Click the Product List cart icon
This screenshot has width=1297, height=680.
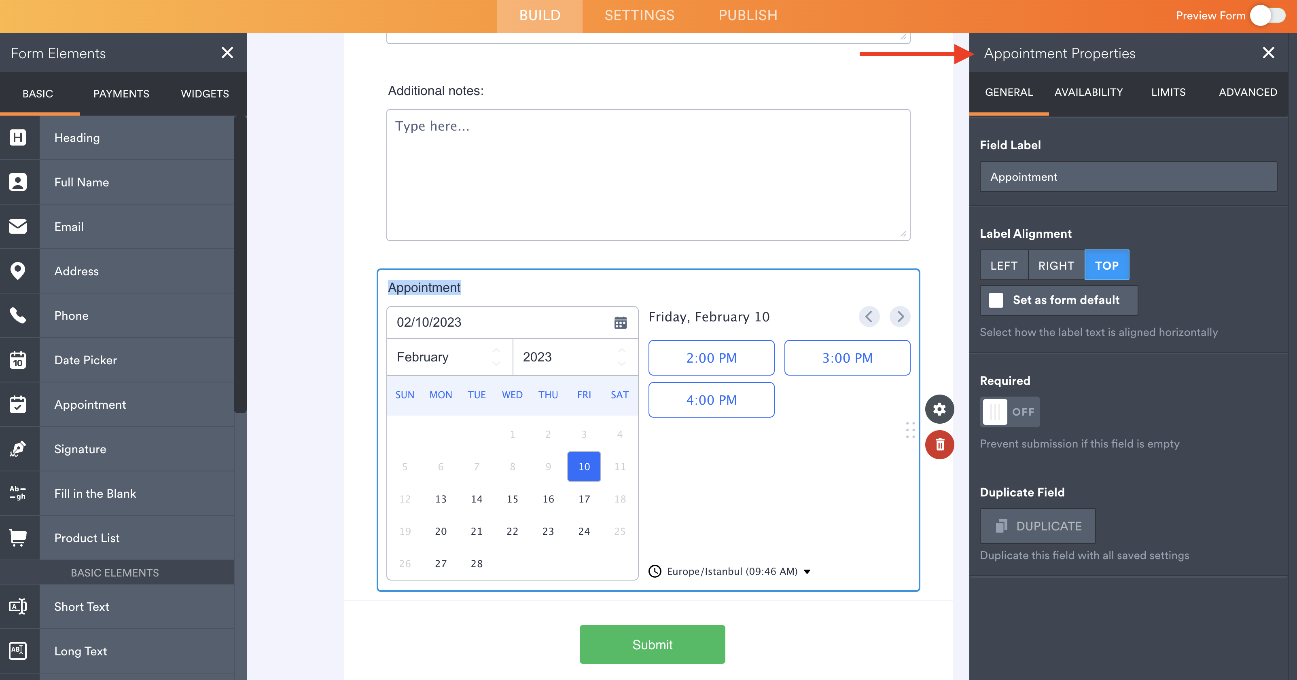(x=18, y=538)
